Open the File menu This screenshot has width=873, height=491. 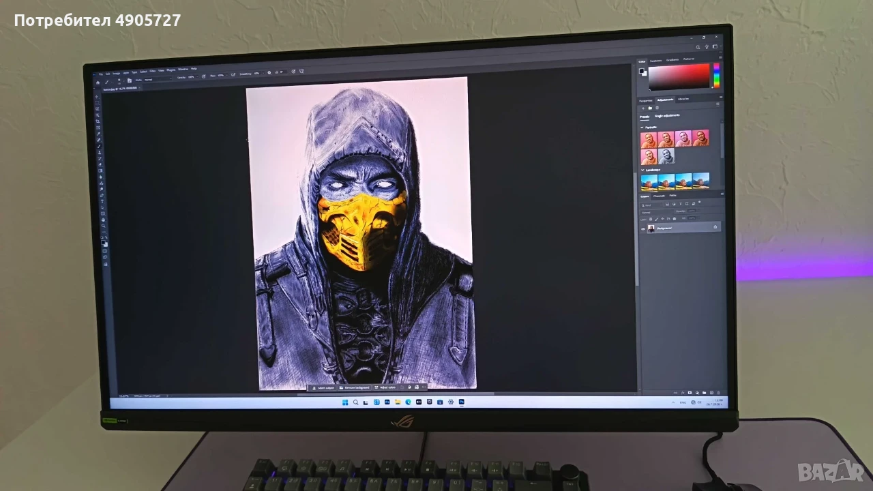click(x=101, y=74)
